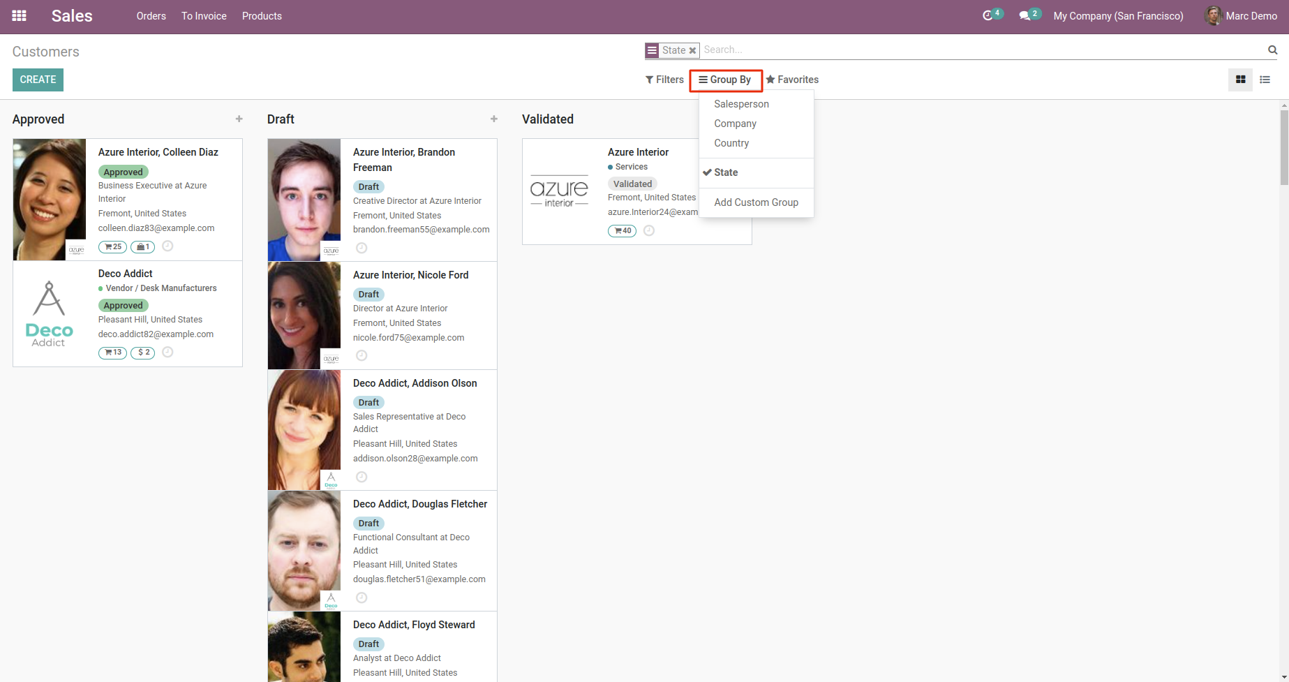Image resolution: width=1289 pixels, height=682 pixels.
Task: Switch to kanban view icon
Action: pos(1240,80)
